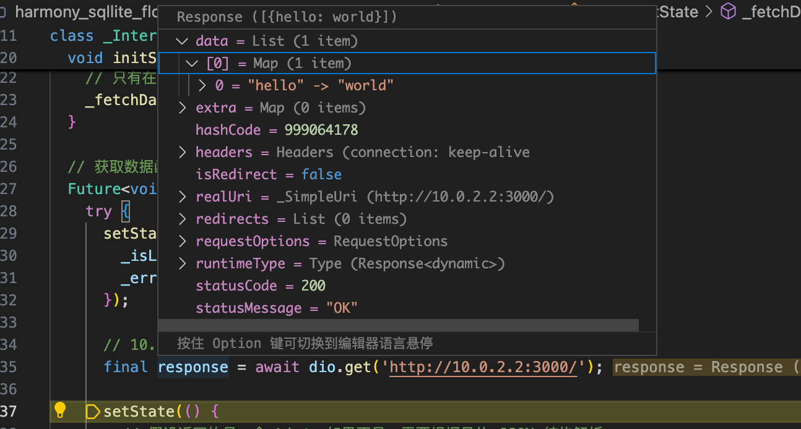This screenshot has height=429, width=801.
Task: Expand the redirects List node
Action: point(181,219)
